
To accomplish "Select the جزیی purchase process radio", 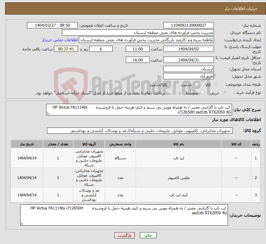I will (224, 92).
